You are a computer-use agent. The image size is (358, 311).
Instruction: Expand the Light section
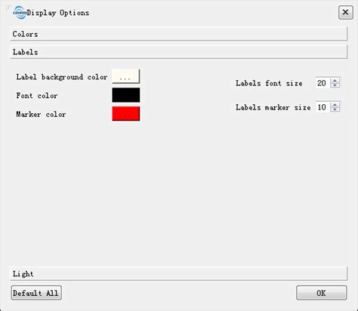[179, 273]
